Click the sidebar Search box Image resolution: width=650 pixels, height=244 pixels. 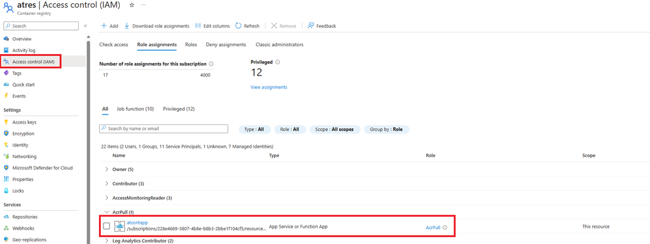click(41, 25)
